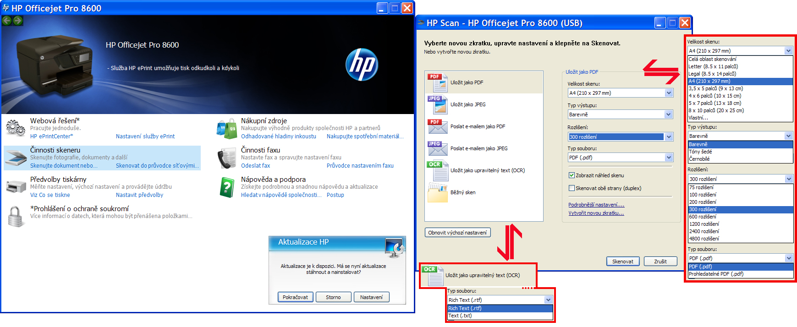Image resolution: width=797 pixels, height=327 pixels.
Task: Open Podrobnější nastavení… link
Action: tap(596, 205)
